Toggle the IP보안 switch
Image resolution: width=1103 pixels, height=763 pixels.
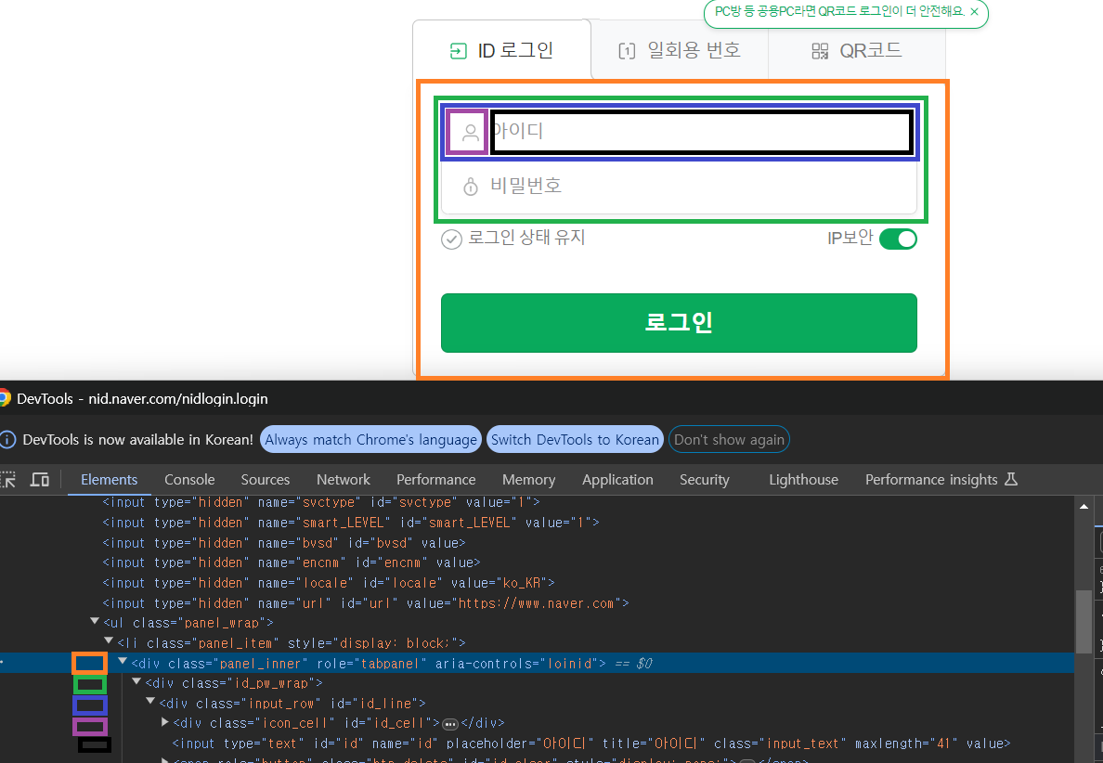[x=899, y=239]
